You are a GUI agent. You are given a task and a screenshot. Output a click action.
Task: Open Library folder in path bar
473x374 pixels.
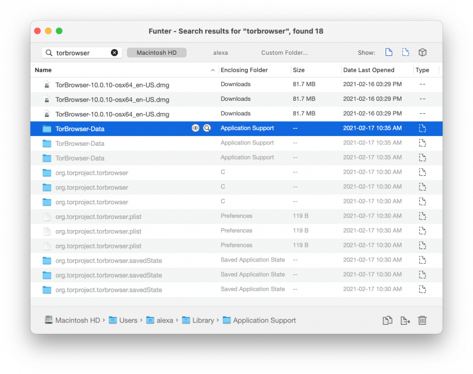point(203,320)
